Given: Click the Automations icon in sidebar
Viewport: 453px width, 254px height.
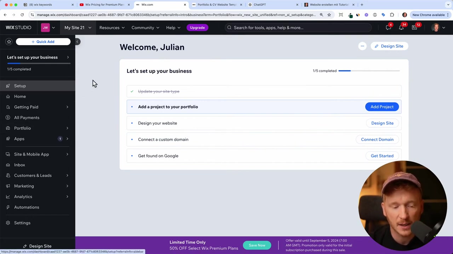Looking at the screenshot, I should (x=8, y=207).
